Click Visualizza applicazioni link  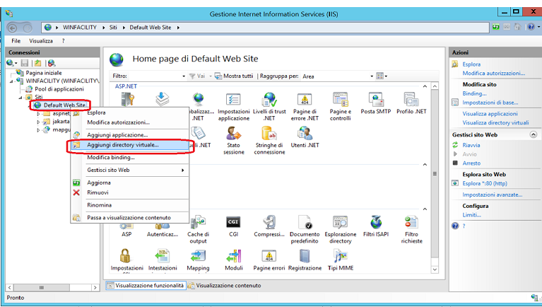click(490, 113)
